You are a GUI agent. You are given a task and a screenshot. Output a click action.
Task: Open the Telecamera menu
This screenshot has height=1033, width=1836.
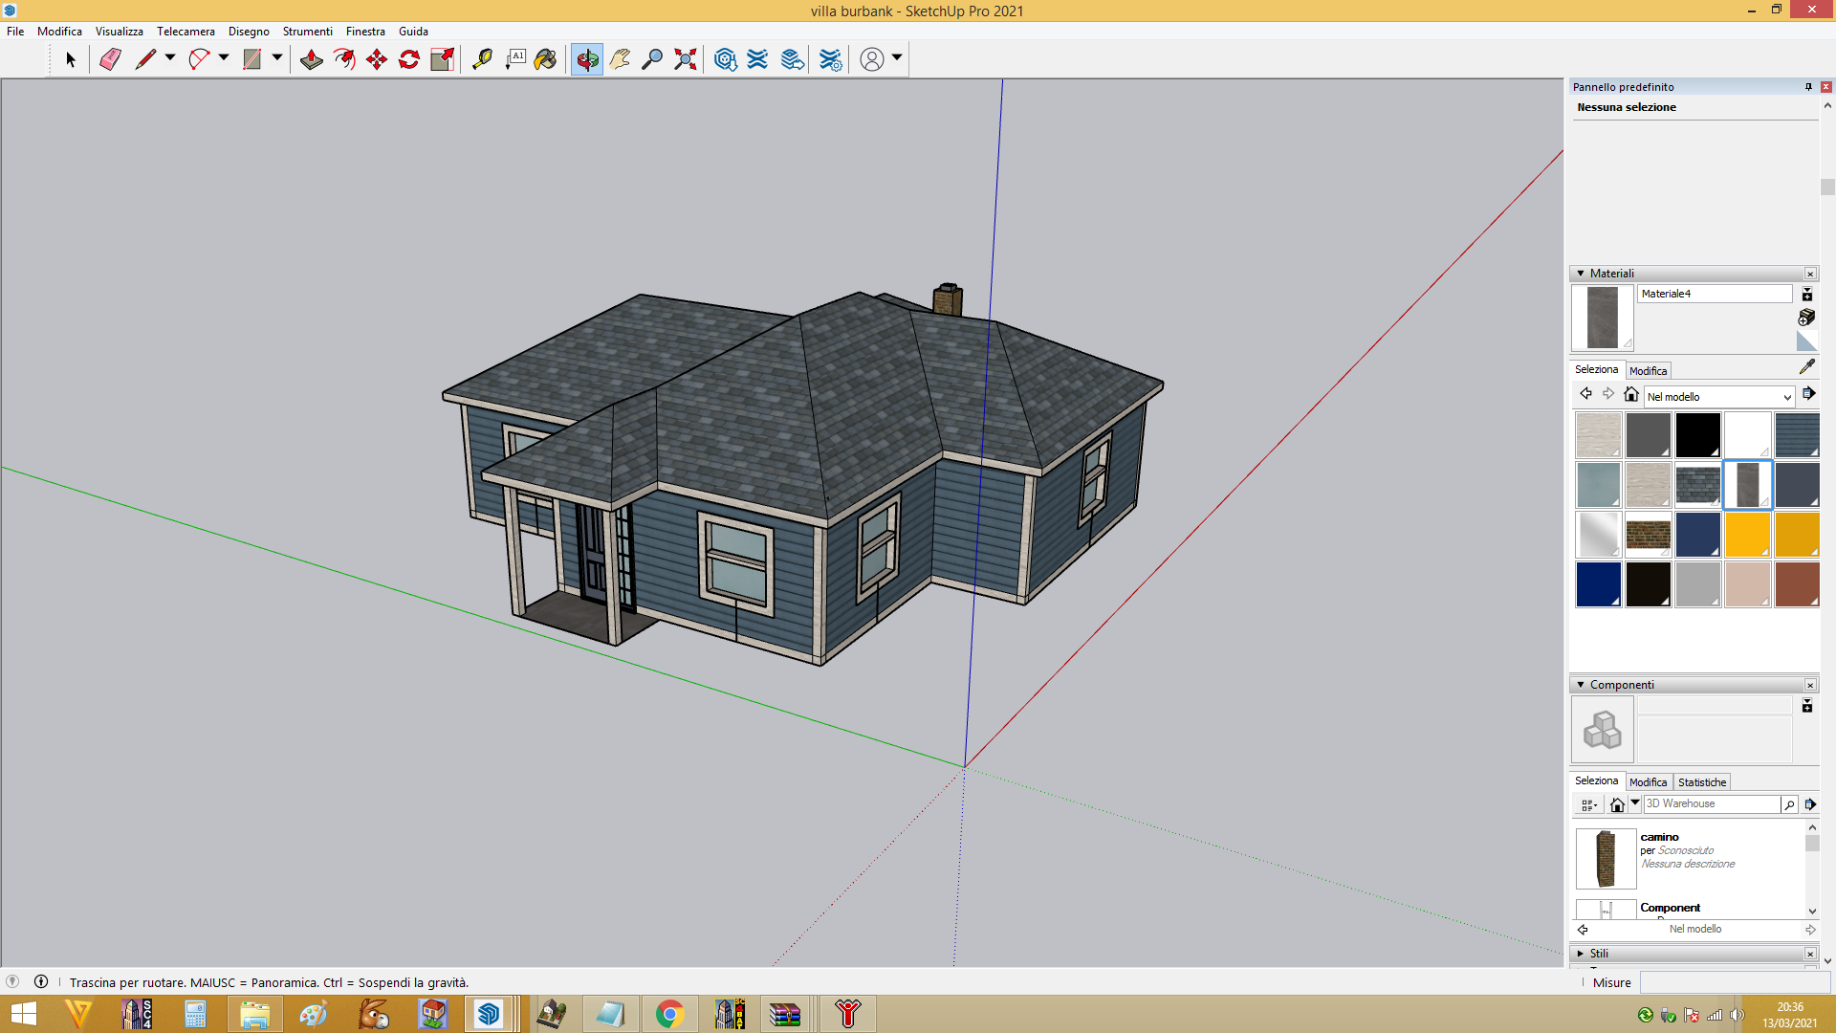[x=186, y=32]
